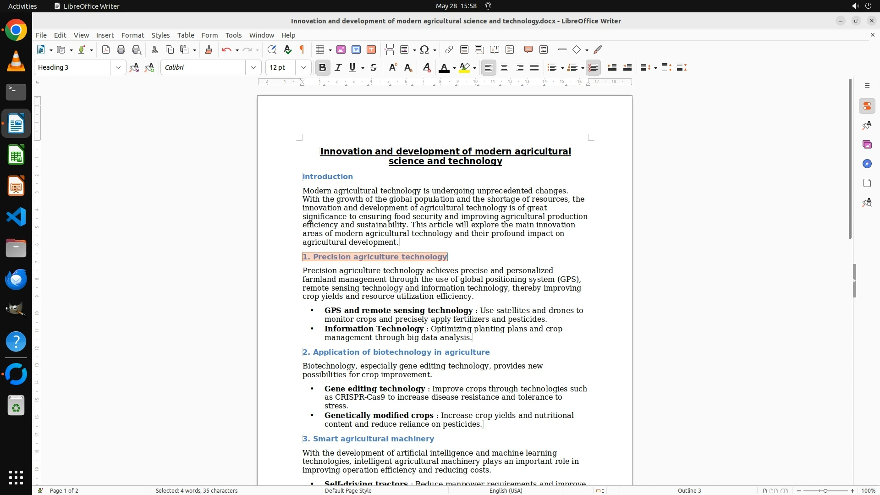Toggle formatting marks display

302,49
